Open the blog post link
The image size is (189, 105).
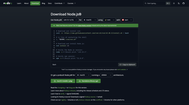[x=72, y=88]
